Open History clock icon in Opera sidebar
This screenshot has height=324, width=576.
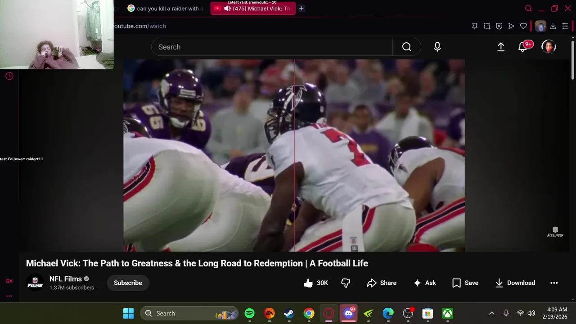click(9, 76)
